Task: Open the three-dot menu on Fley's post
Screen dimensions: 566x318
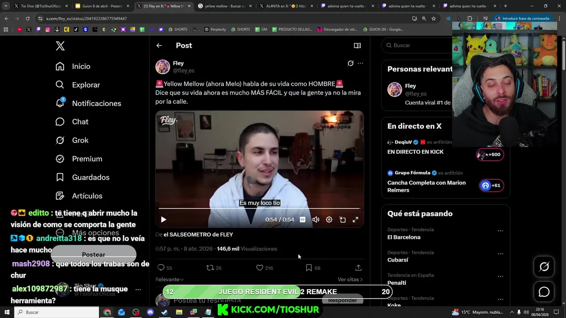Action: [360, 63]
